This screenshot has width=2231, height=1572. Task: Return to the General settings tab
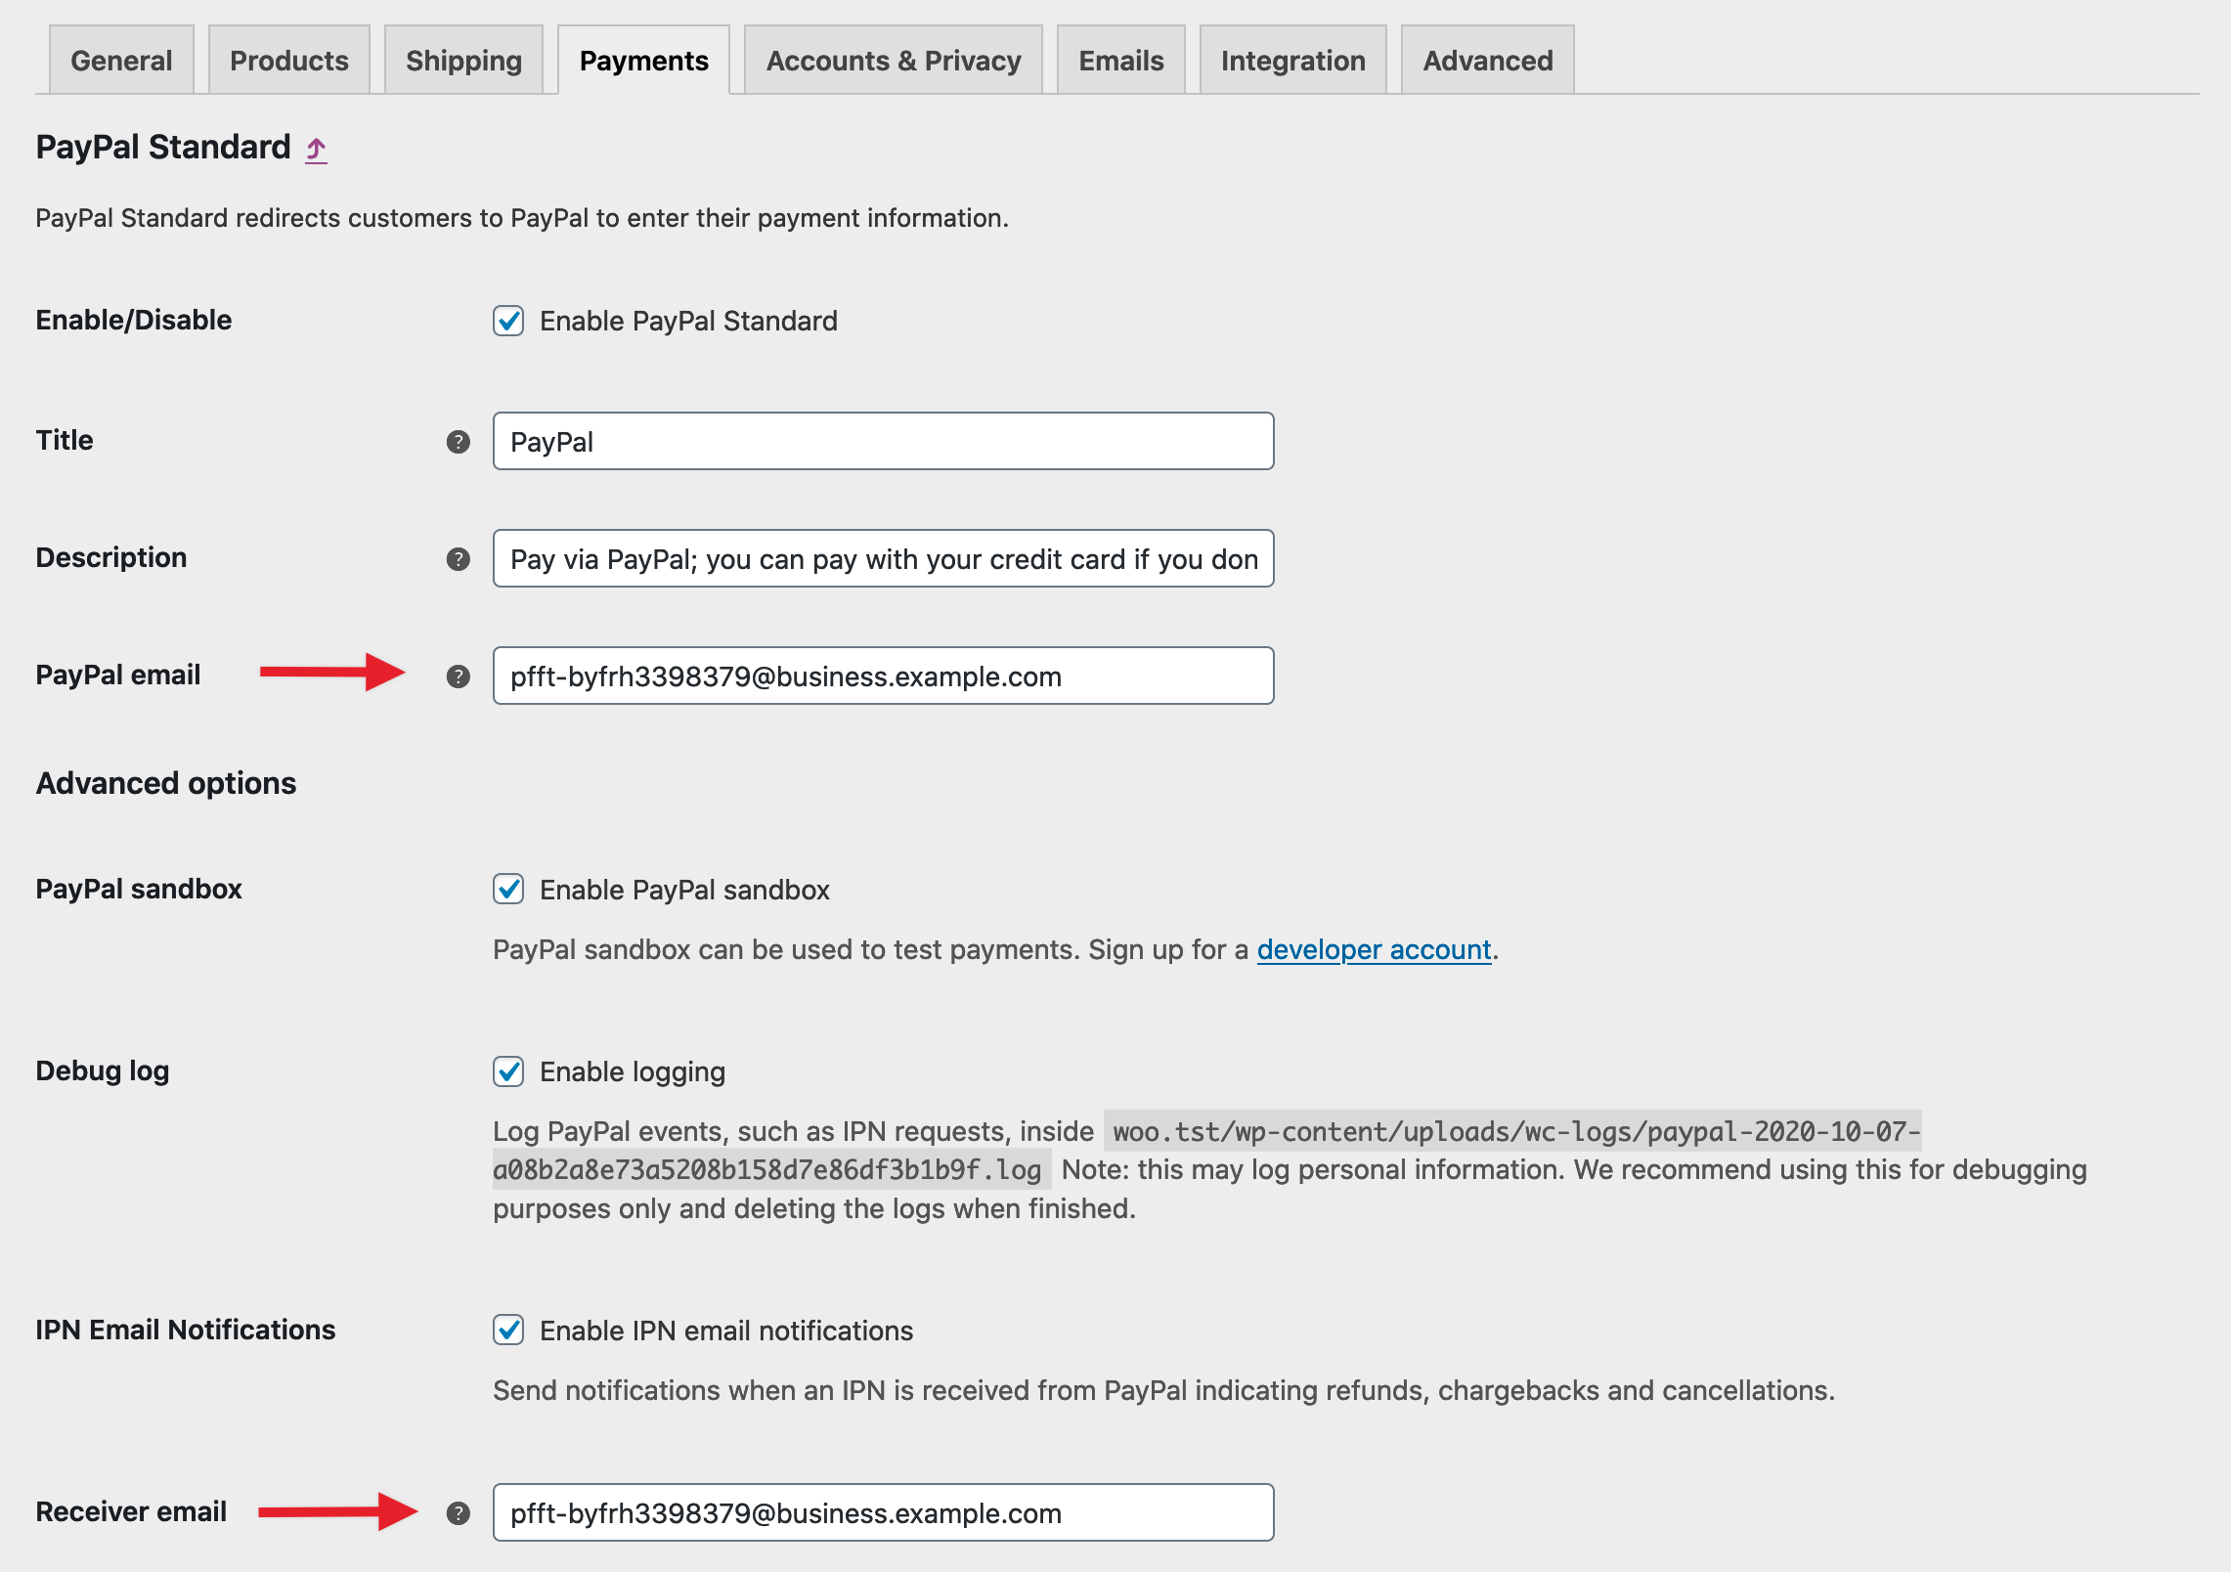pyautogui.click(x=121, y=60)
